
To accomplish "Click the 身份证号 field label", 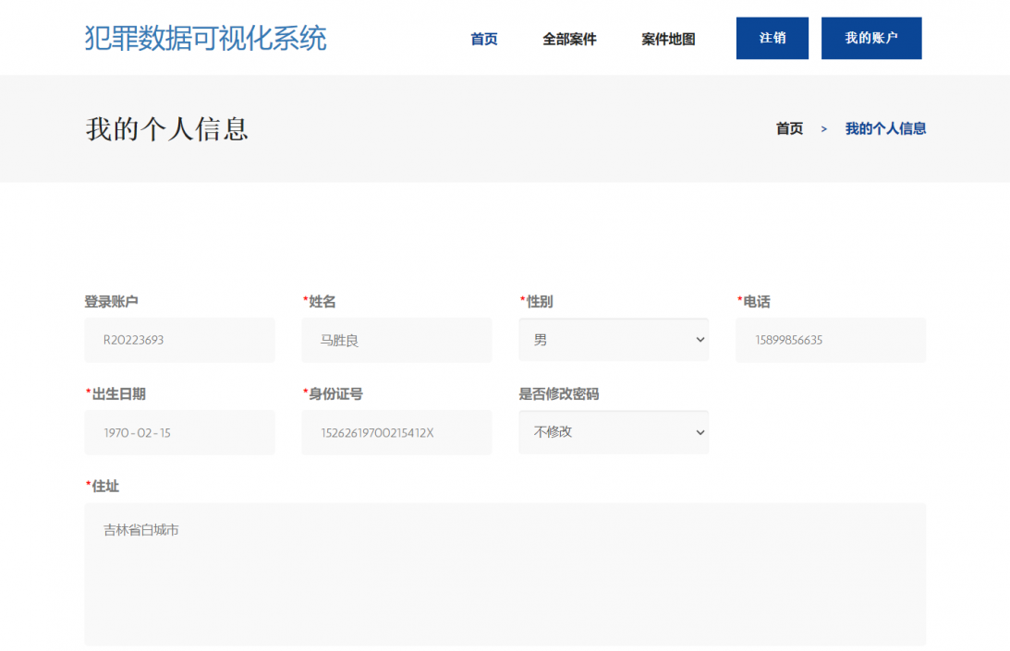I will [333, 394].
